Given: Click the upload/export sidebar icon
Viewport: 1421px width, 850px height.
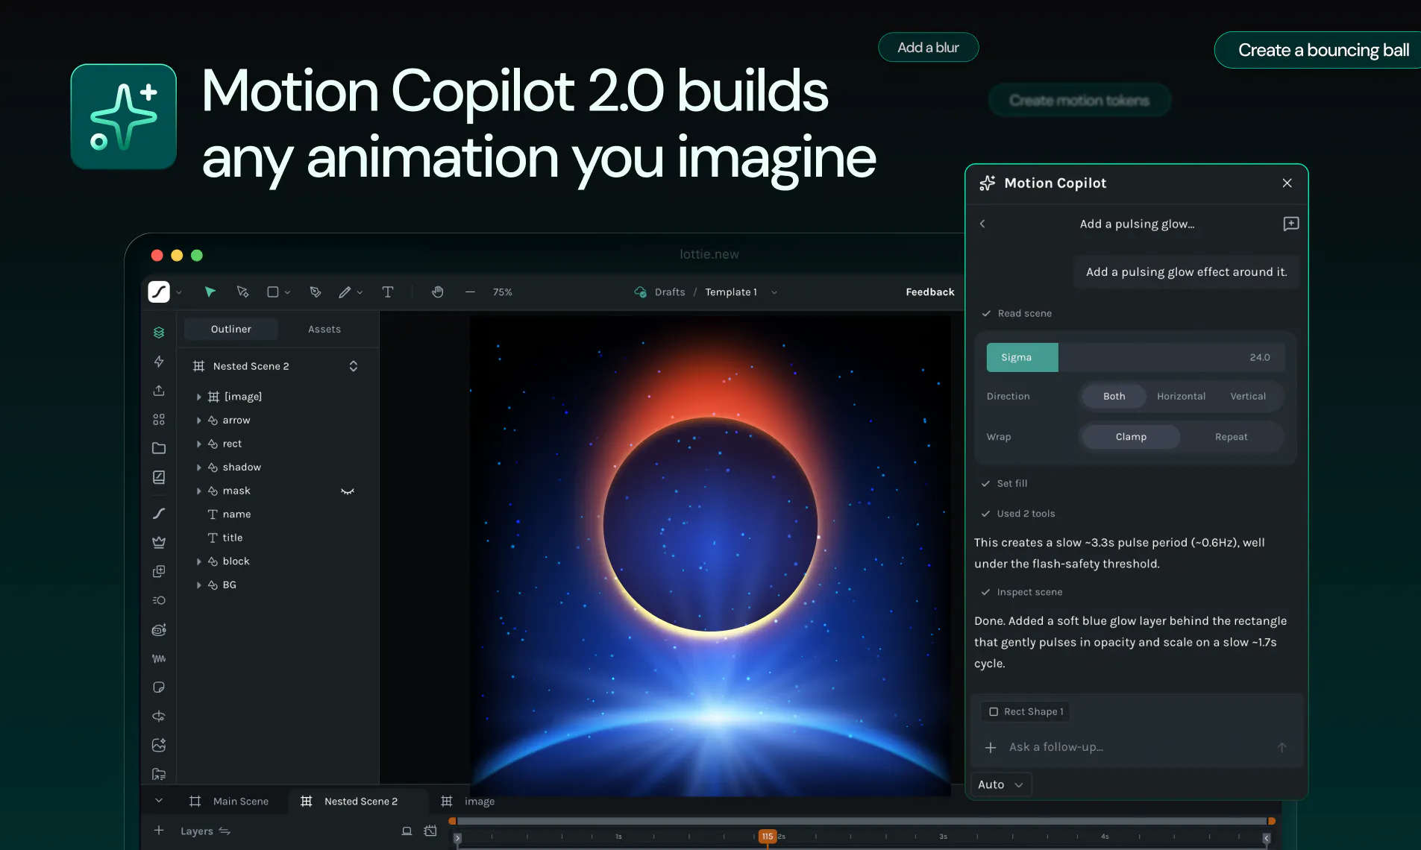Looking at the screenshot, I should tap(159, 391).
